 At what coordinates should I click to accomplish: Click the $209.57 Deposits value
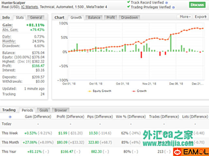pyautogui.click(x=38, y=77)
